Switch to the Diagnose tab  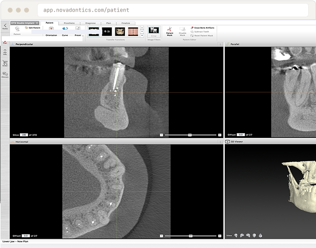click(x=90, y=23)
